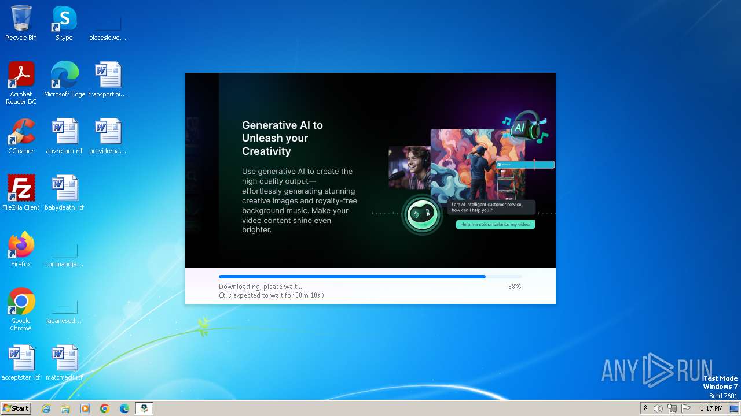Open Google Chrome desktop shortcut
The image size is (741, 416).
(x=21, y=310)
